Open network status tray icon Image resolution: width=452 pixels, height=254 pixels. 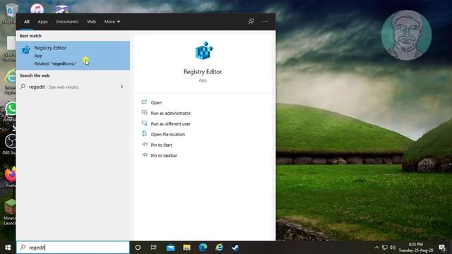click(x=384, y=248)
